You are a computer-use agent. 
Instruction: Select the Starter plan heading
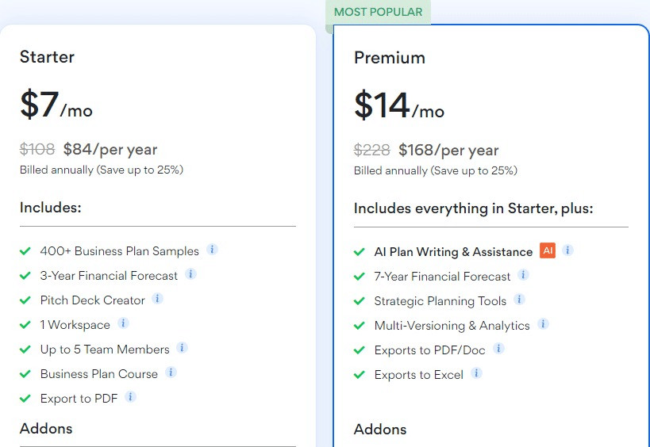(x=48, y=57)
